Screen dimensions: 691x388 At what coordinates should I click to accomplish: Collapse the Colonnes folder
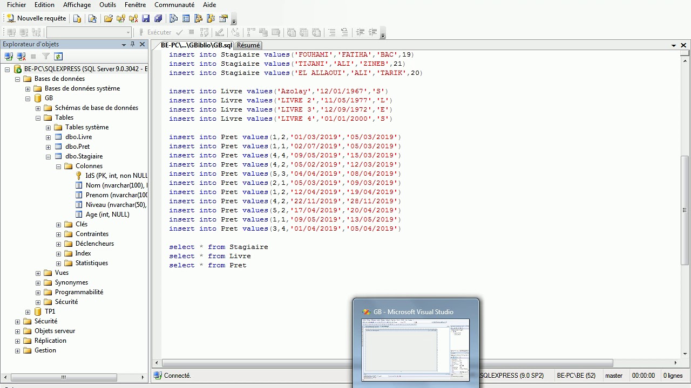[x=59, y=166]
